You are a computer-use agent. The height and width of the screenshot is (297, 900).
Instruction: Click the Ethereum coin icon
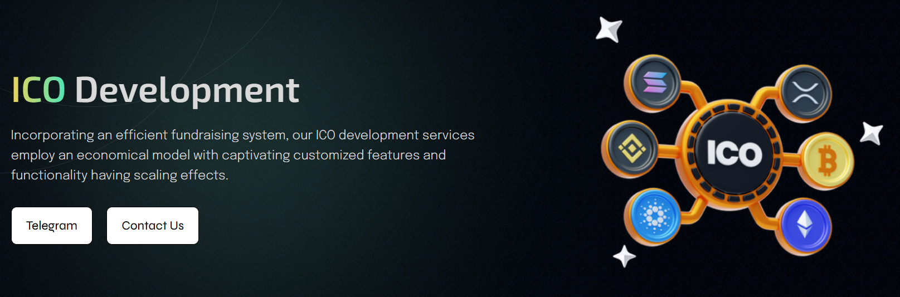coord(804,226)
